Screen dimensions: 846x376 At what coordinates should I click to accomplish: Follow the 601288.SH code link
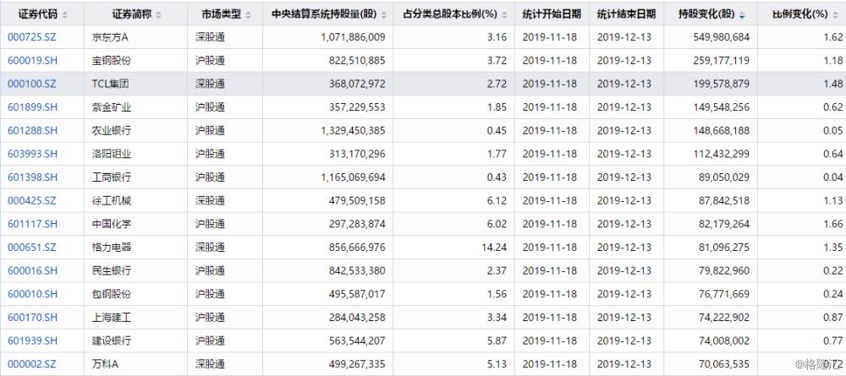click(x=32, y=131)
